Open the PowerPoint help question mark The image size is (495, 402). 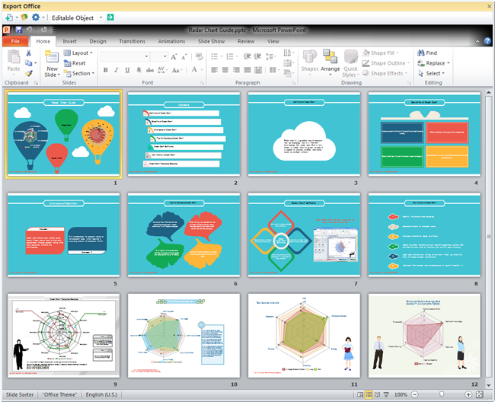pos(487,41)
